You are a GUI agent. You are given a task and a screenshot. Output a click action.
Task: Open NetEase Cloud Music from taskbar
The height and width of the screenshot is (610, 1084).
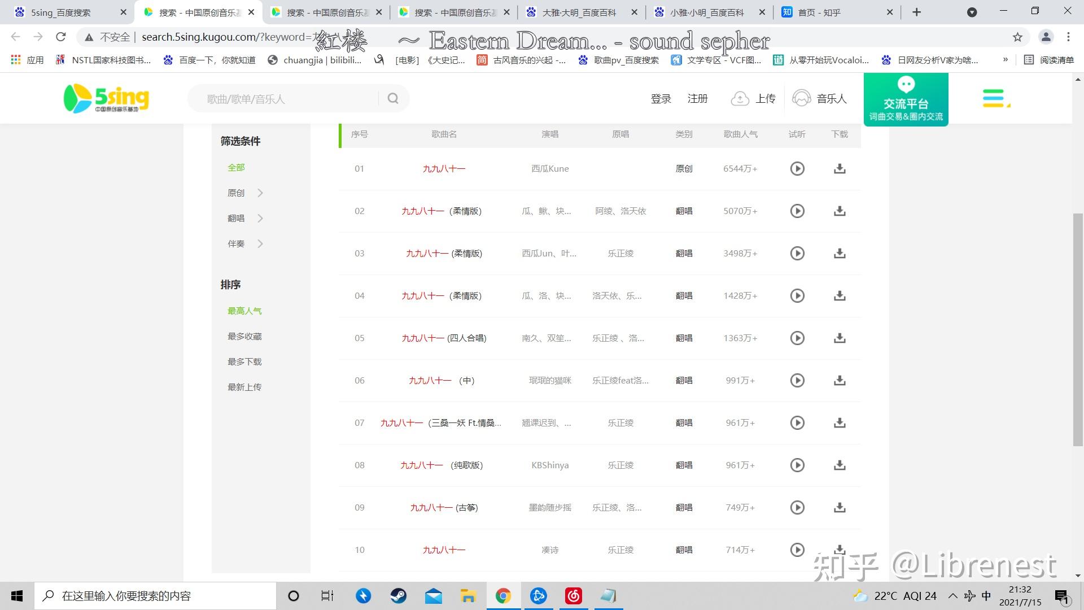point(573,595)
